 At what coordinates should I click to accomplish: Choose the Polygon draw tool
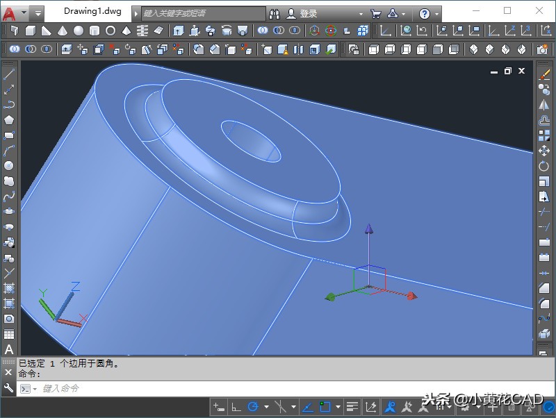pos(9,119)
